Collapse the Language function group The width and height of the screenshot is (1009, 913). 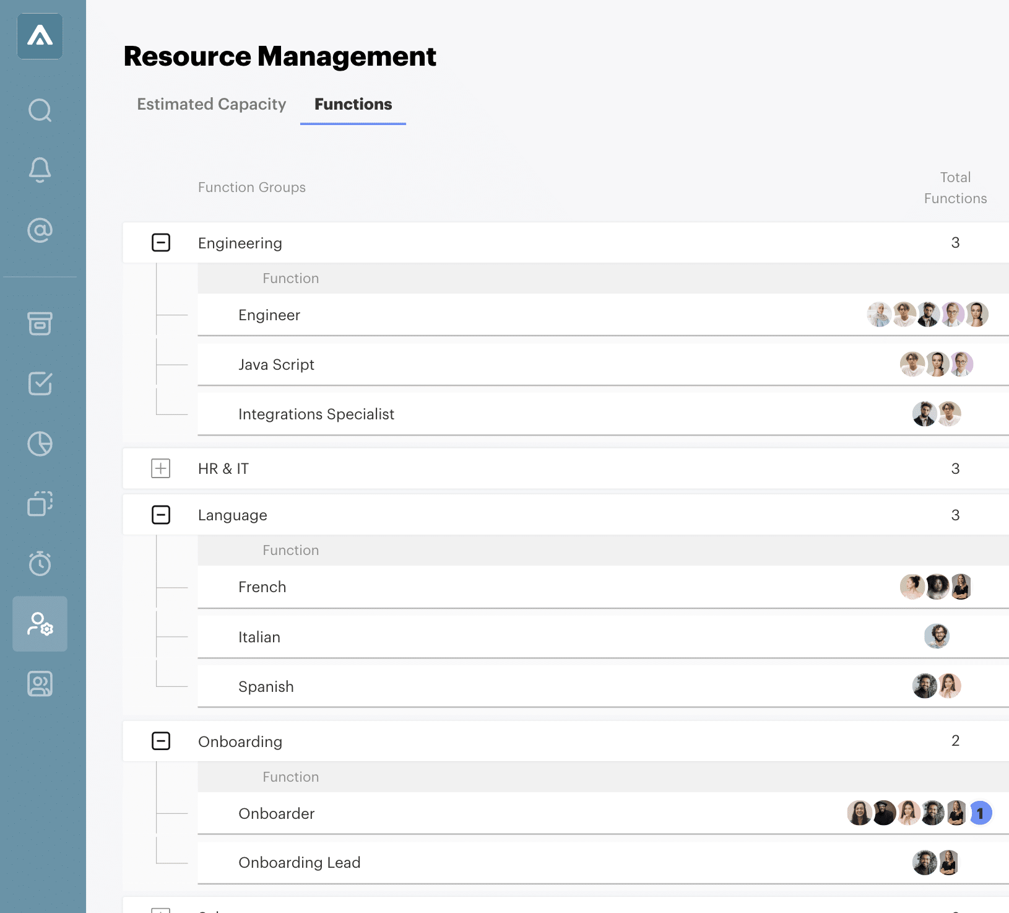[x=161, y=515]
